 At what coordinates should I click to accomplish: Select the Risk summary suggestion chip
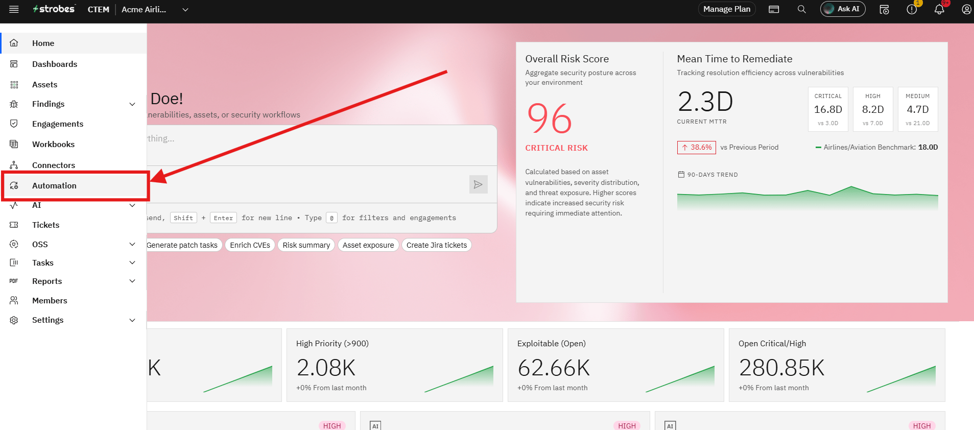coord(306,245)
